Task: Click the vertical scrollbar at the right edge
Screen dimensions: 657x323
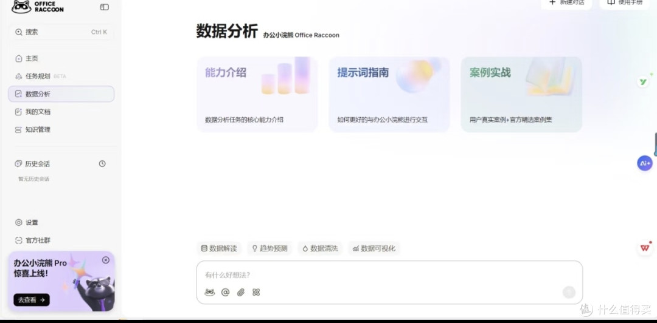Action: 655,144
